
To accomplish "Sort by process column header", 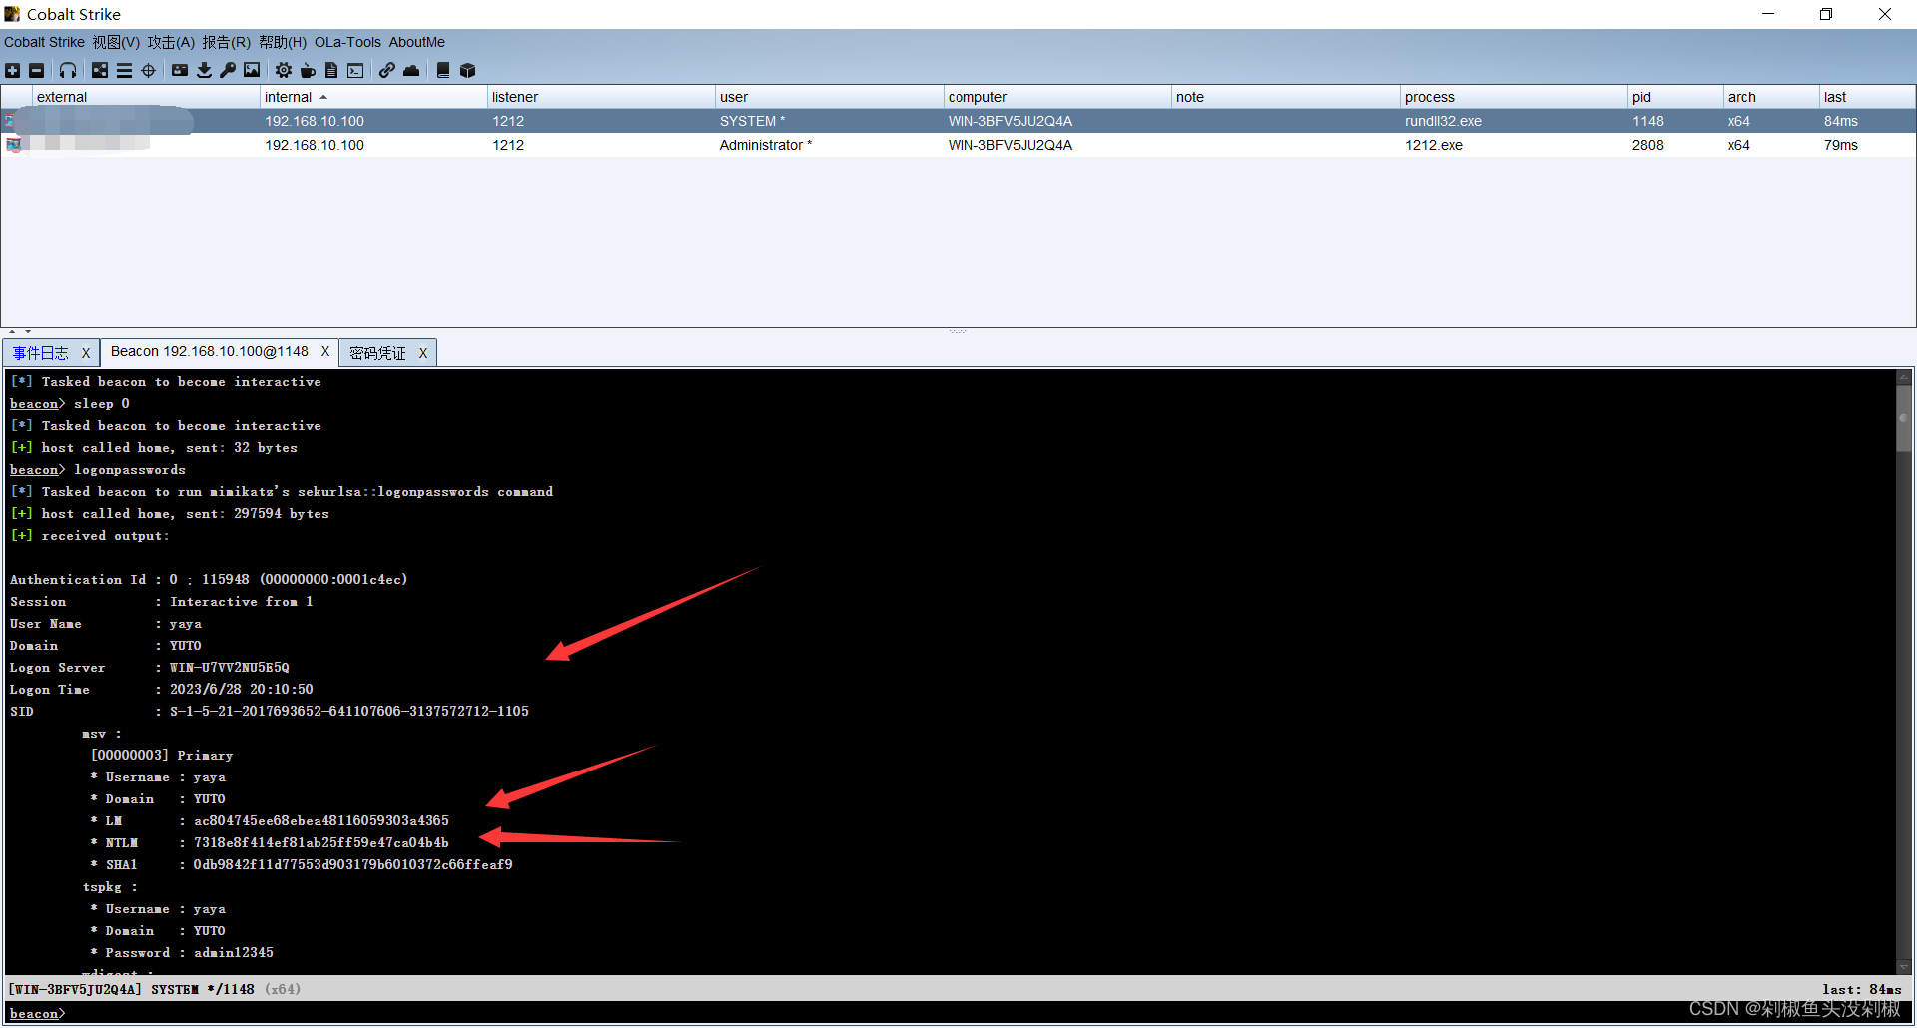I will tap(1514, 97).
